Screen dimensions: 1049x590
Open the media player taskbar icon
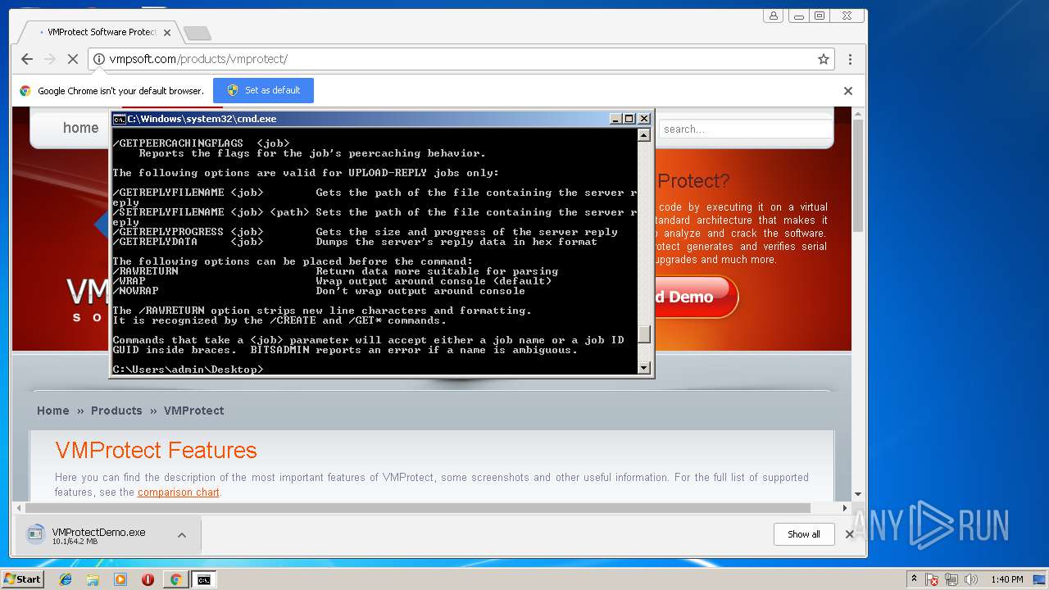point(120,579)
